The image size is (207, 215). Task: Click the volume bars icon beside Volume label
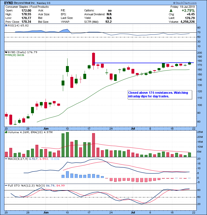coord(6,132)
